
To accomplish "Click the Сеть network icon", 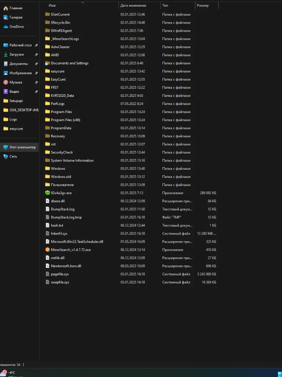I will tap(6, 156).
